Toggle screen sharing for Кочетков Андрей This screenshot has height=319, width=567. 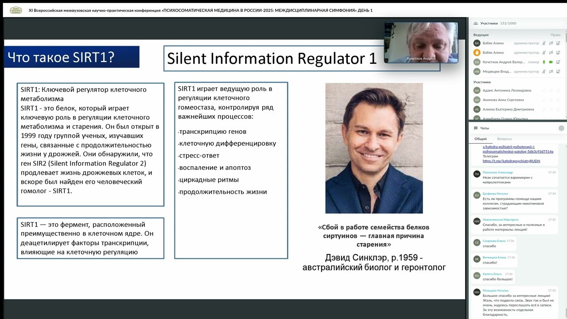558,62
